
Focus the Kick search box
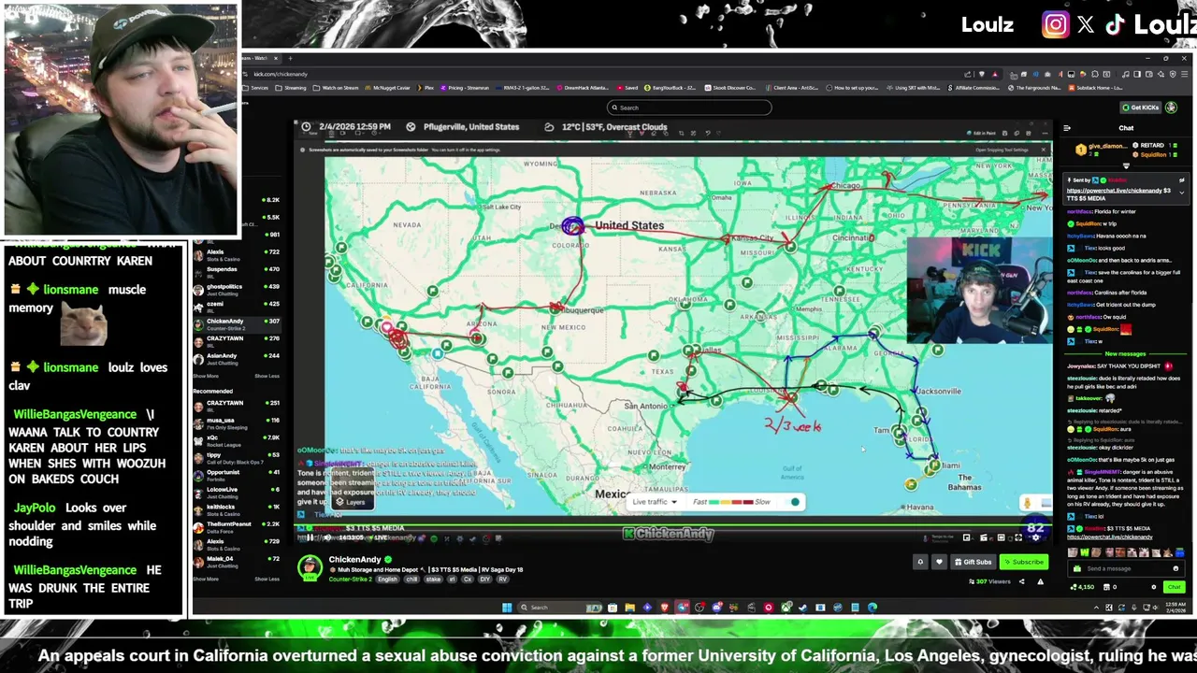[x=688, y=107]
